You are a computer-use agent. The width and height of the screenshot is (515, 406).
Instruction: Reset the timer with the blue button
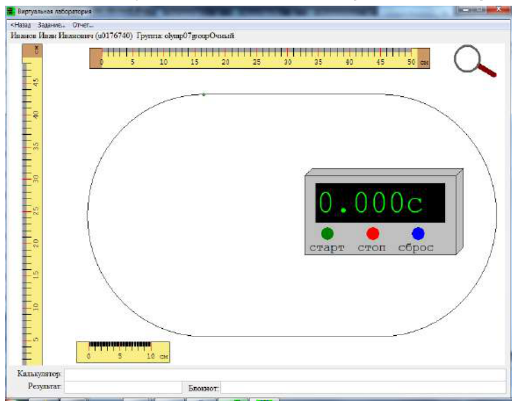(418, 233)
